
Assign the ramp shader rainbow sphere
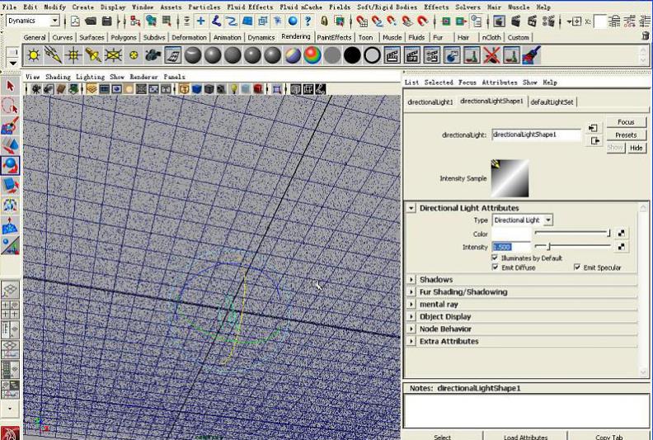pos(312,55)
